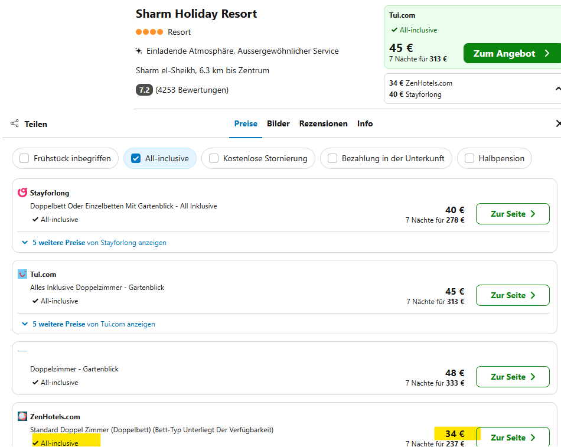Open Zur Seite for 48 € Doppelzimmer offer
This screenshot has height=447, width=561.
coord(513,377)
